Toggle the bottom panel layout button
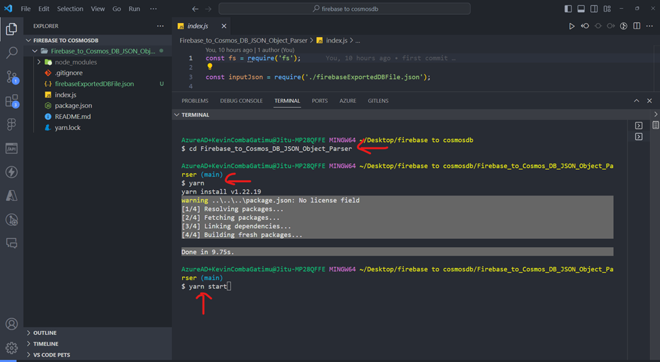Viewport: 660px width, 362px height. [581, 9]
